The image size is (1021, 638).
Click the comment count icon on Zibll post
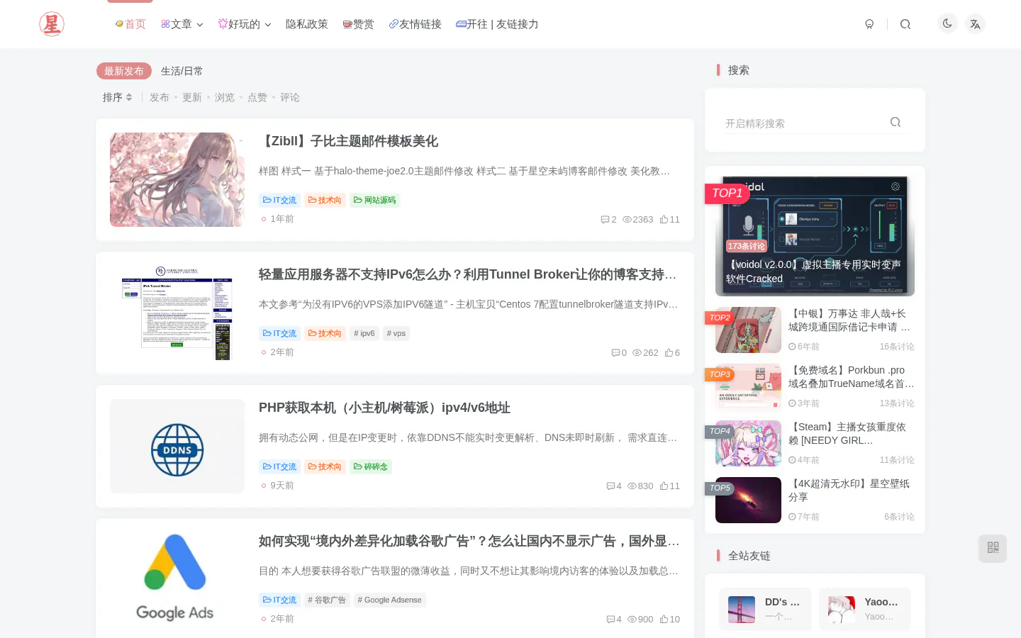[605, 220]
